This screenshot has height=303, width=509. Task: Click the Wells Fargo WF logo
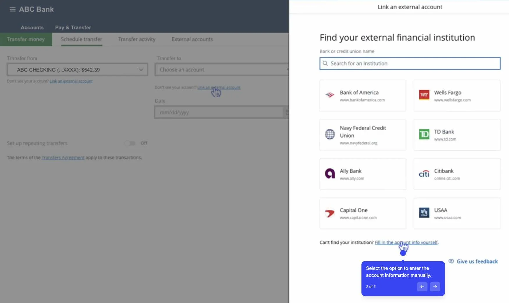(424, 95)
